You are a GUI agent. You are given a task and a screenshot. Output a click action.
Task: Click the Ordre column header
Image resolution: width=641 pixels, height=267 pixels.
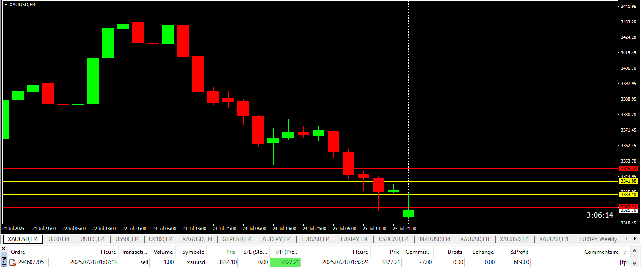[18, 252]
